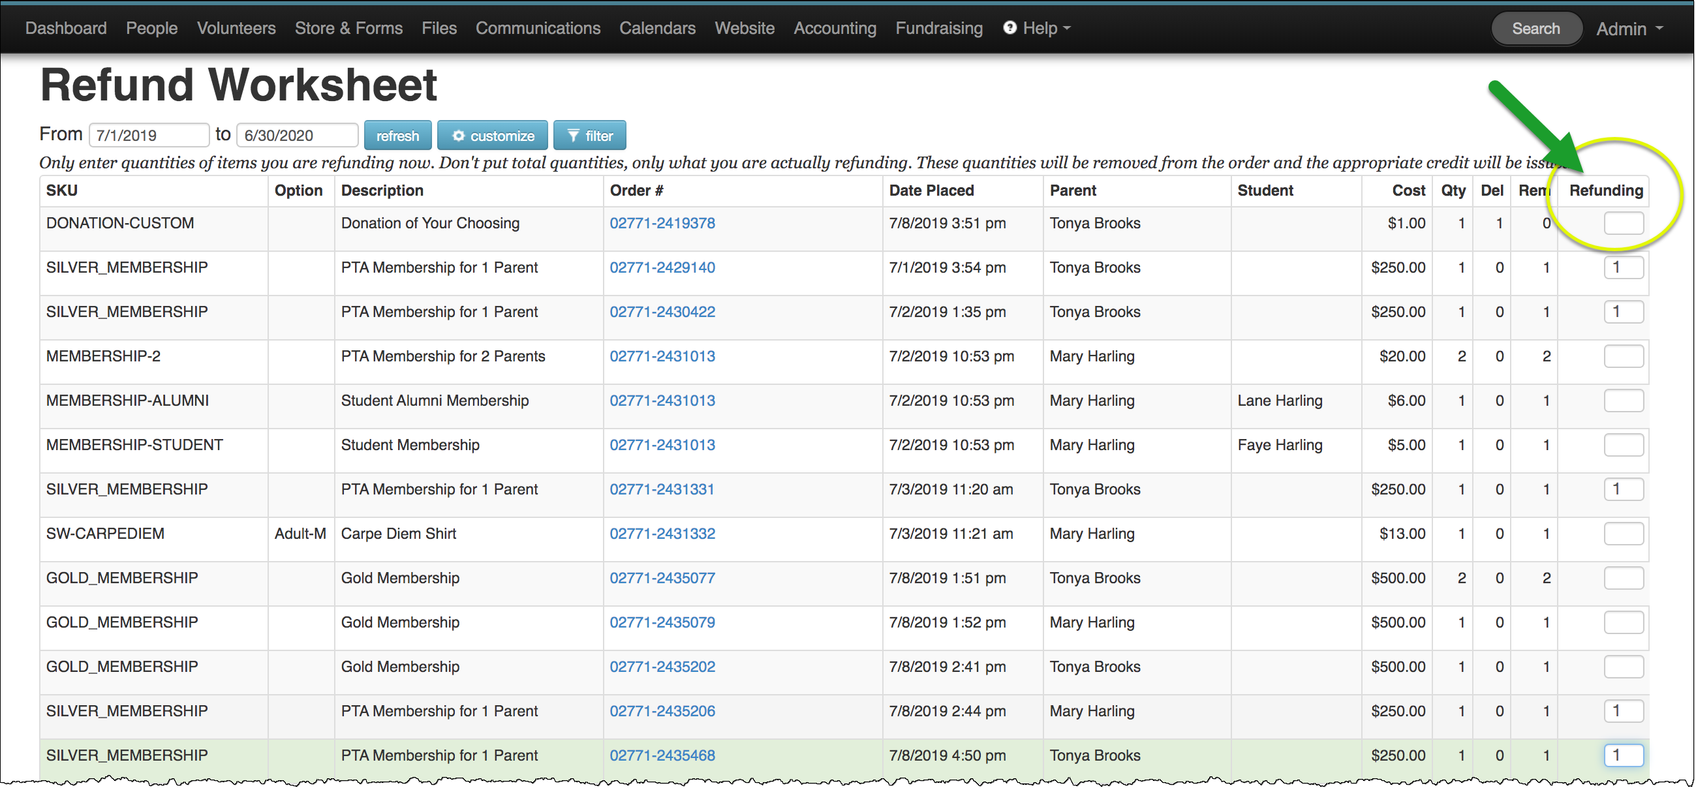Screen dimensions: 1696x790
Task: Click the From date field 7/1/2019
Action: coord(149,136)
